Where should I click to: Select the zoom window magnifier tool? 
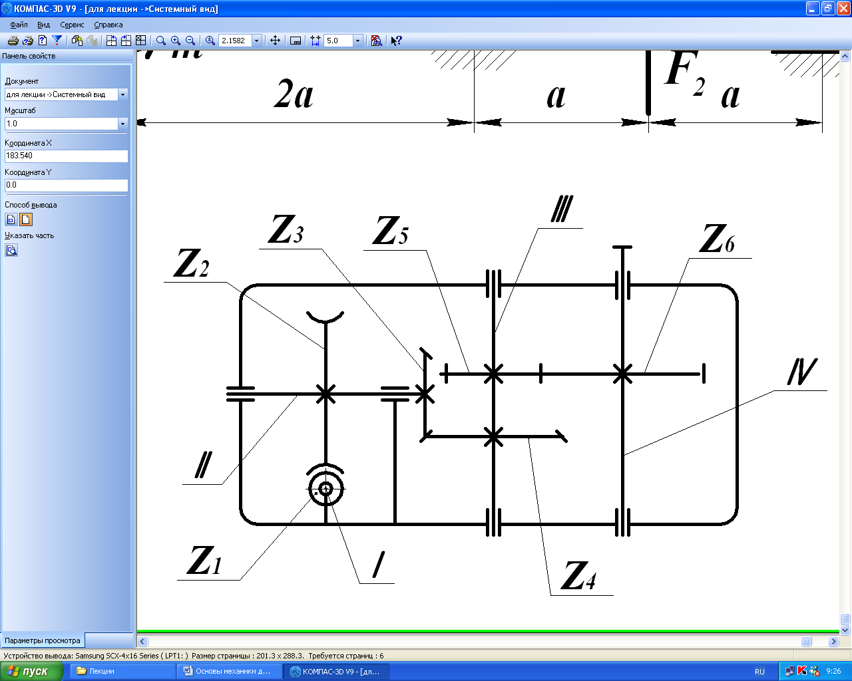pyautogui.click(x=161, y=41)
